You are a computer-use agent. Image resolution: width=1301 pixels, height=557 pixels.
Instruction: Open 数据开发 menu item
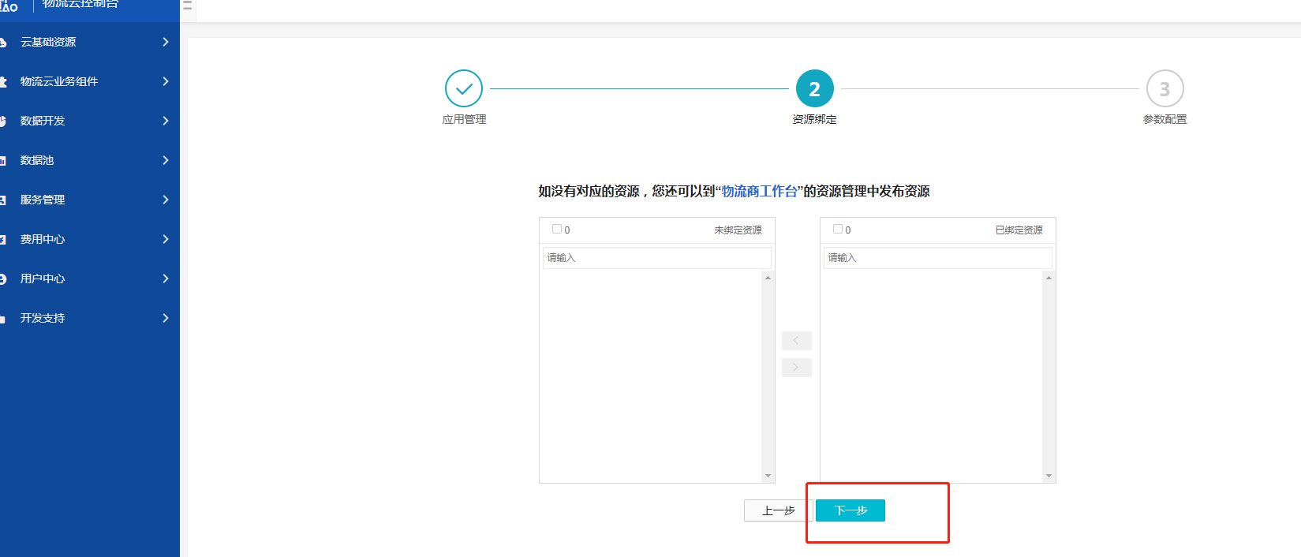[x=90, y=121]
